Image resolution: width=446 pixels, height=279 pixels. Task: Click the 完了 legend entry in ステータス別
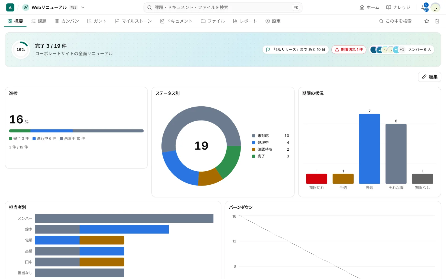pos(270,156)
